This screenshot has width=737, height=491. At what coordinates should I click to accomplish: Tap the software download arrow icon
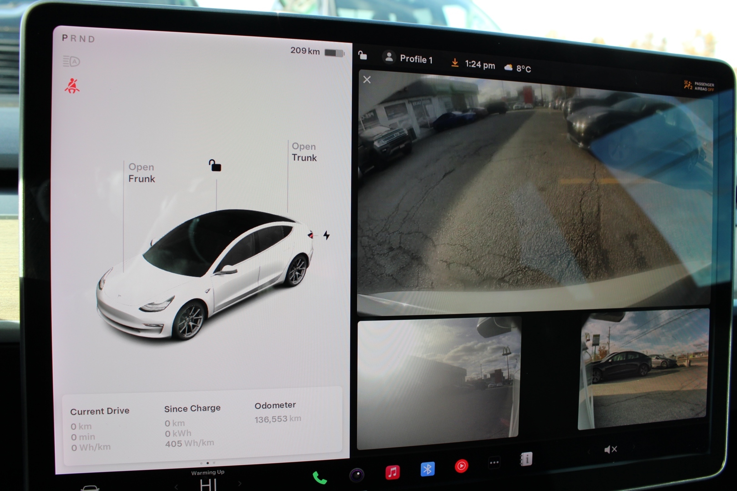[454, 63]
